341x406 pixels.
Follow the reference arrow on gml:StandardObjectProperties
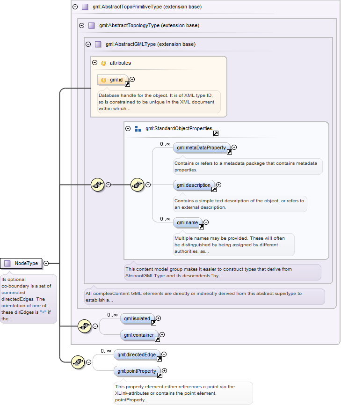[216, 133]
